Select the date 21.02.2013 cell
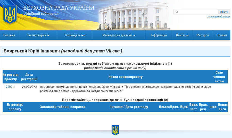Viewport: 232px width, 138px height. tap(29, 87)
